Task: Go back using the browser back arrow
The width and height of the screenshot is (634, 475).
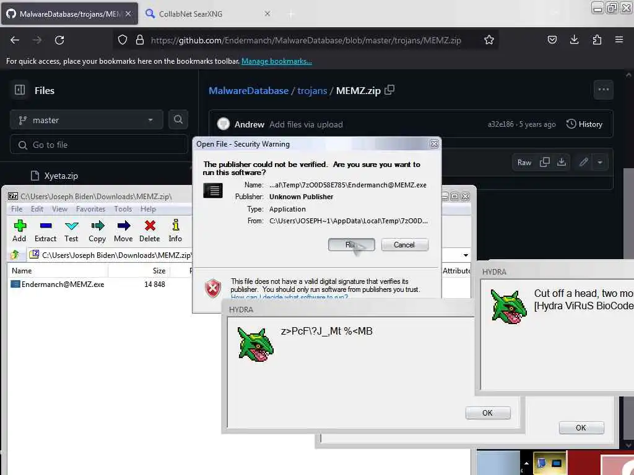Action: [15, 40]
